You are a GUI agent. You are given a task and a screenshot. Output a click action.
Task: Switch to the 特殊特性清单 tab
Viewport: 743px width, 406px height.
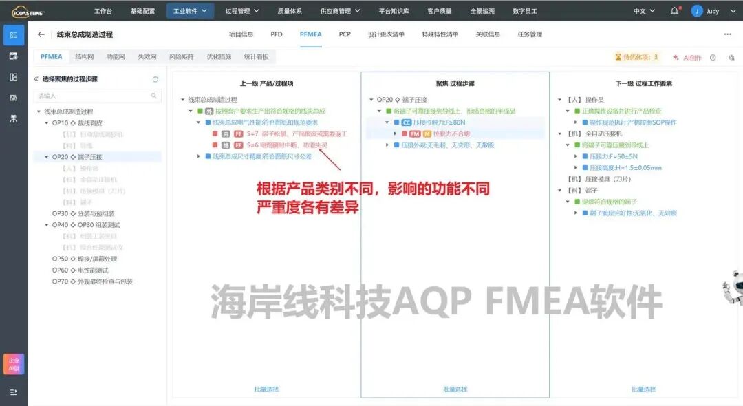click(x=440, y=34)
